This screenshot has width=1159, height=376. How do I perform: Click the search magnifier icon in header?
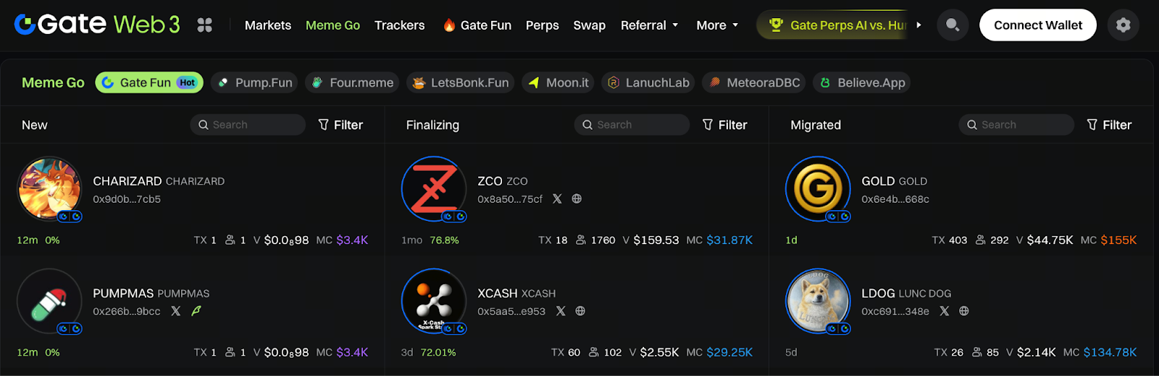click(x=953, y=25)
